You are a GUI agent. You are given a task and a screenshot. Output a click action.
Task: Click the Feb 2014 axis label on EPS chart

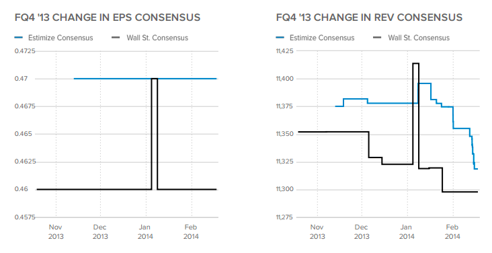191,231
